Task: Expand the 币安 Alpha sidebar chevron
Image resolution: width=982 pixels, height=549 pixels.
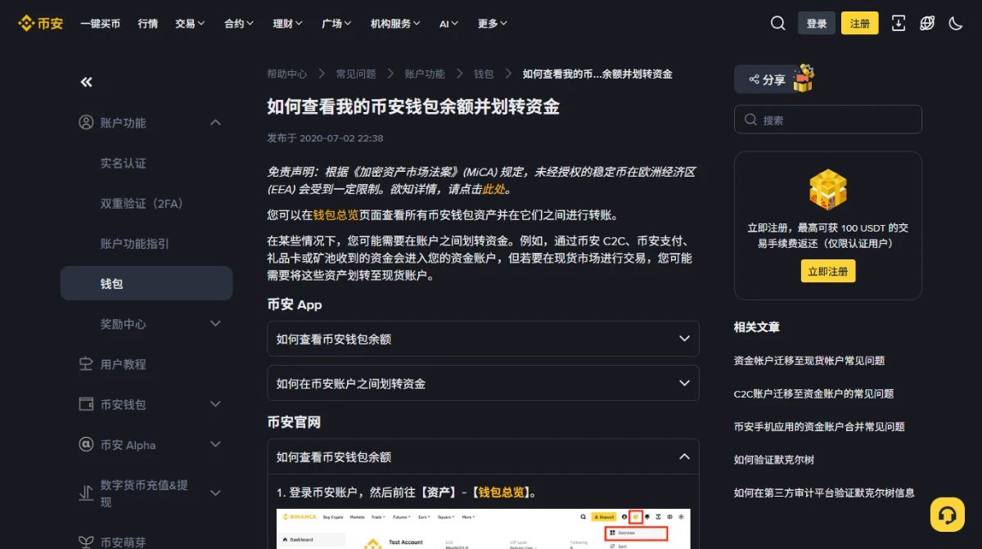Action: point(215,444)
